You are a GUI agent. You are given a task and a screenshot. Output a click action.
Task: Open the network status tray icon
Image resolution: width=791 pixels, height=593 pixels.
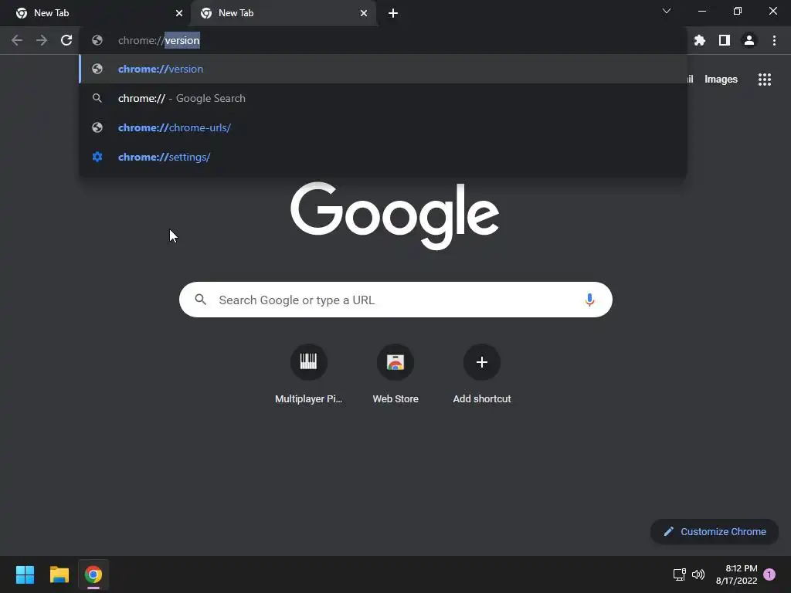[x=680, y=574]
